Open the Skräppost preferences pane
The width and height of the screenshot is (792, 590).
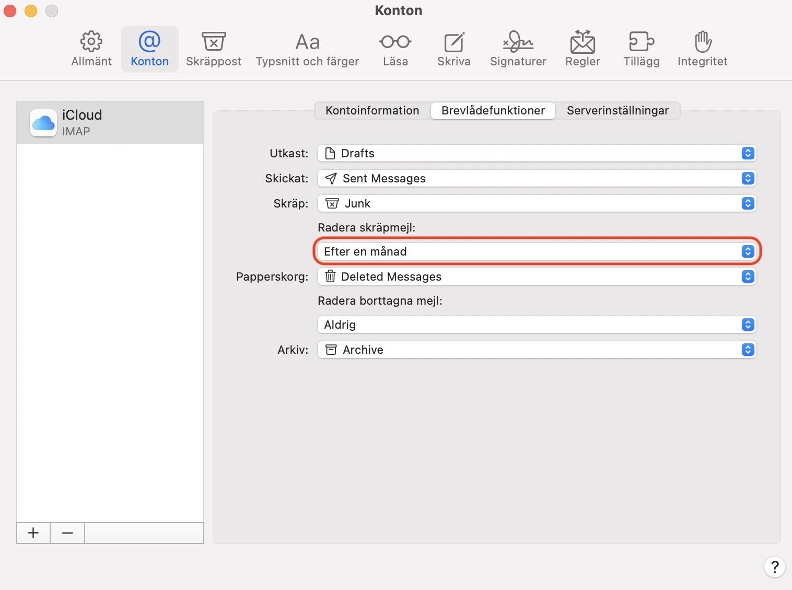214,49
